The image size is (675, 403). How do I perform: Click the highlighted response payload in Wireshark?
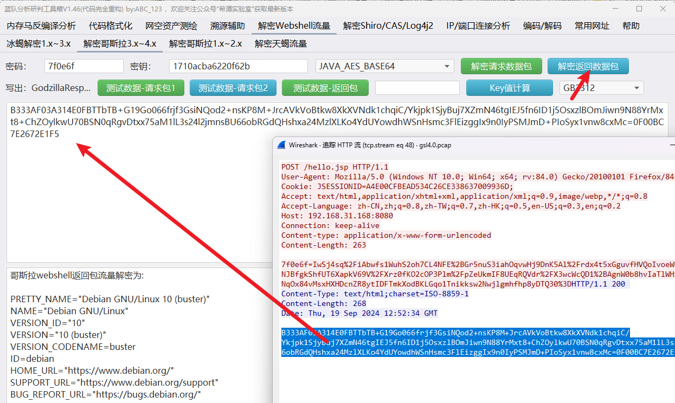coord(477,342)
